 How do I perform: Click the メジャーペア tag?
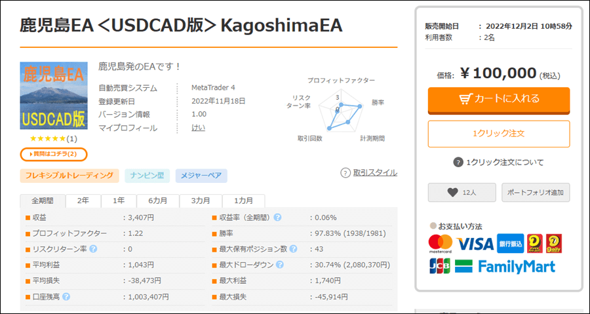click(201, 176)
